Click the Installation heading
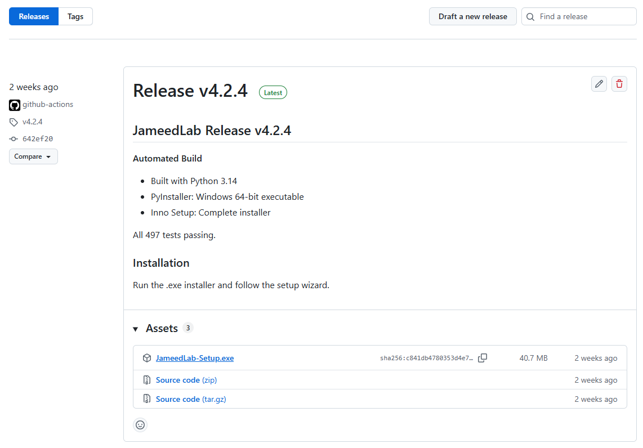Screen dimensions: 643x448 [x=161, y=263]
